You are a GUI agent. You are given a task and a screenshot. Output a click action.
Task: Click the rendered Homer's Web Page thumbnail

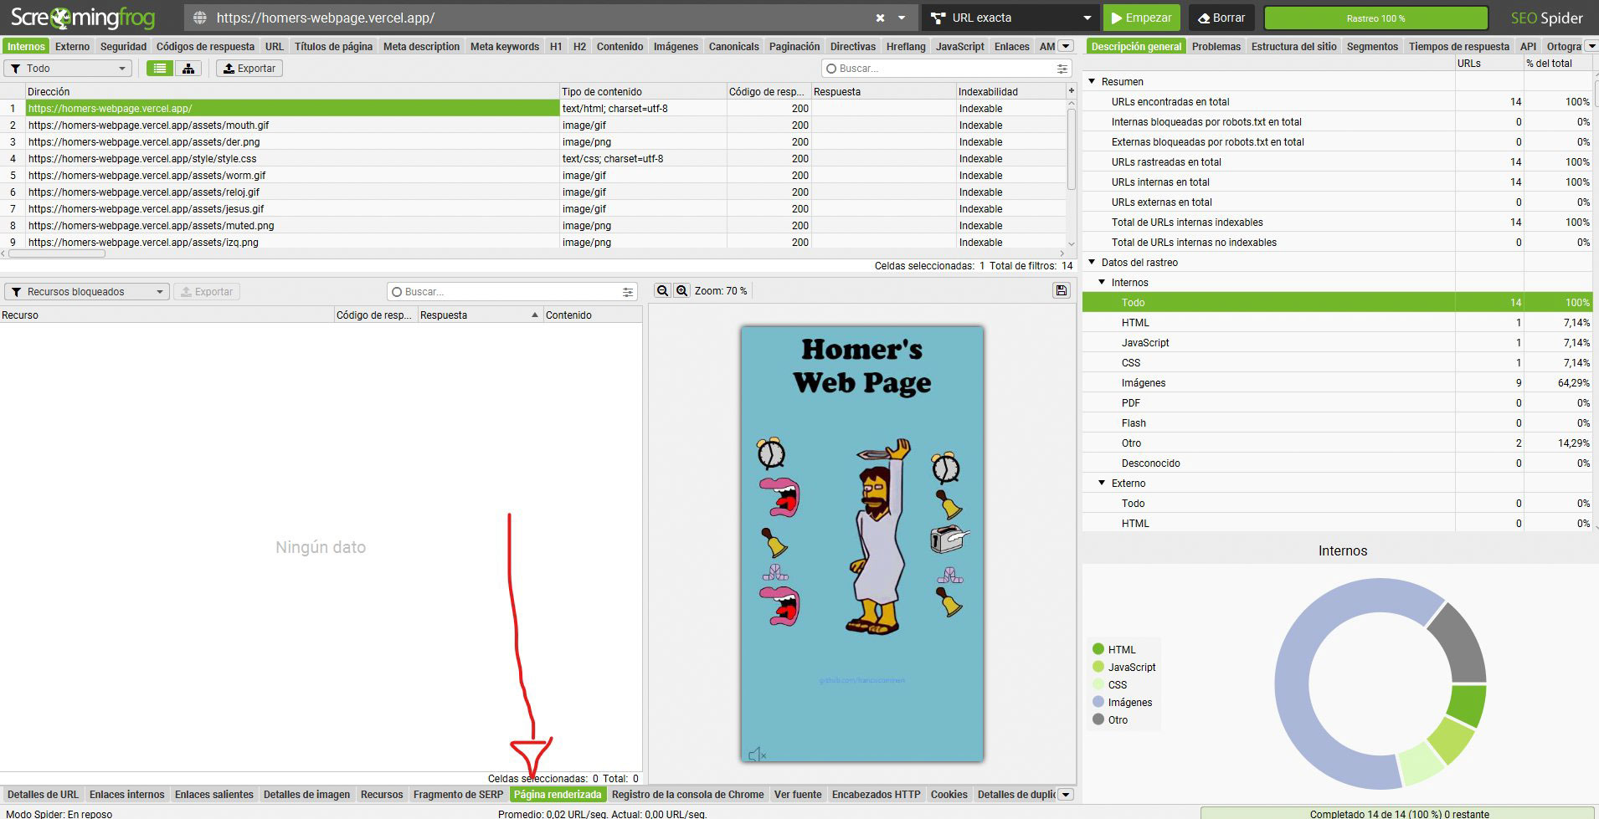click(862, 544)
